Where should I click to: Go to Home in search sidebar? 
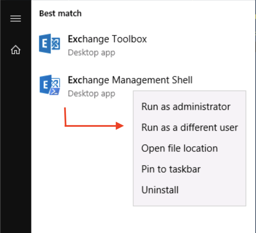(x=16, y=49)
